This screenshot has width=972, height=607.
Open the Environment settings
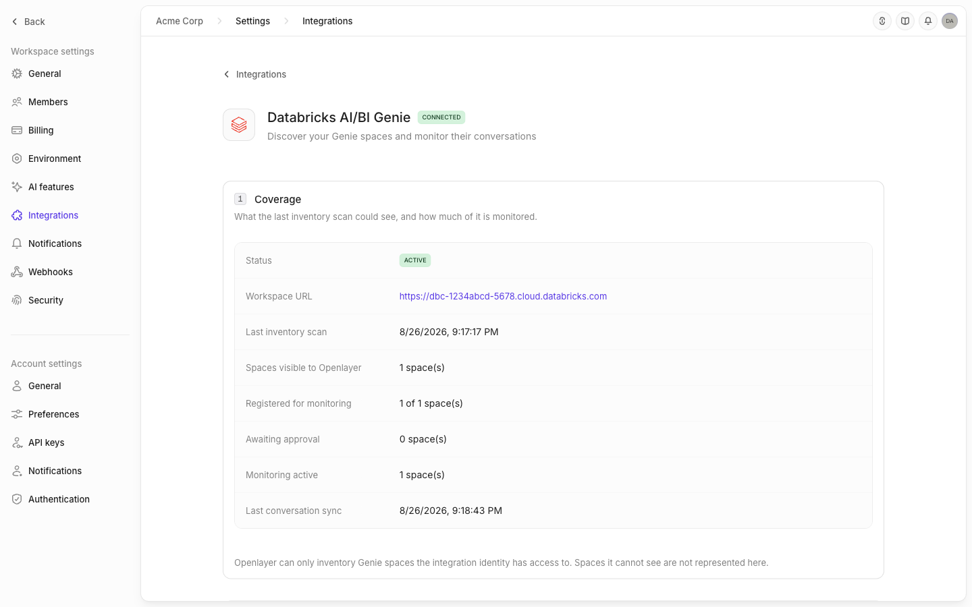click(55, 158)
